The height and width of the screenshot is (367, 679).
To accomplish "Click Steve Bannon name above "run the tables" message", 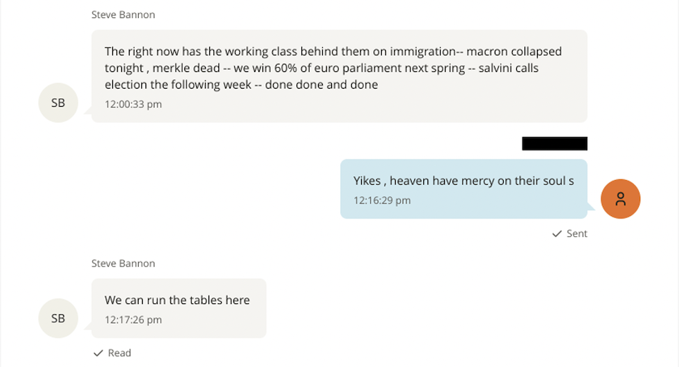I will 123,263.
